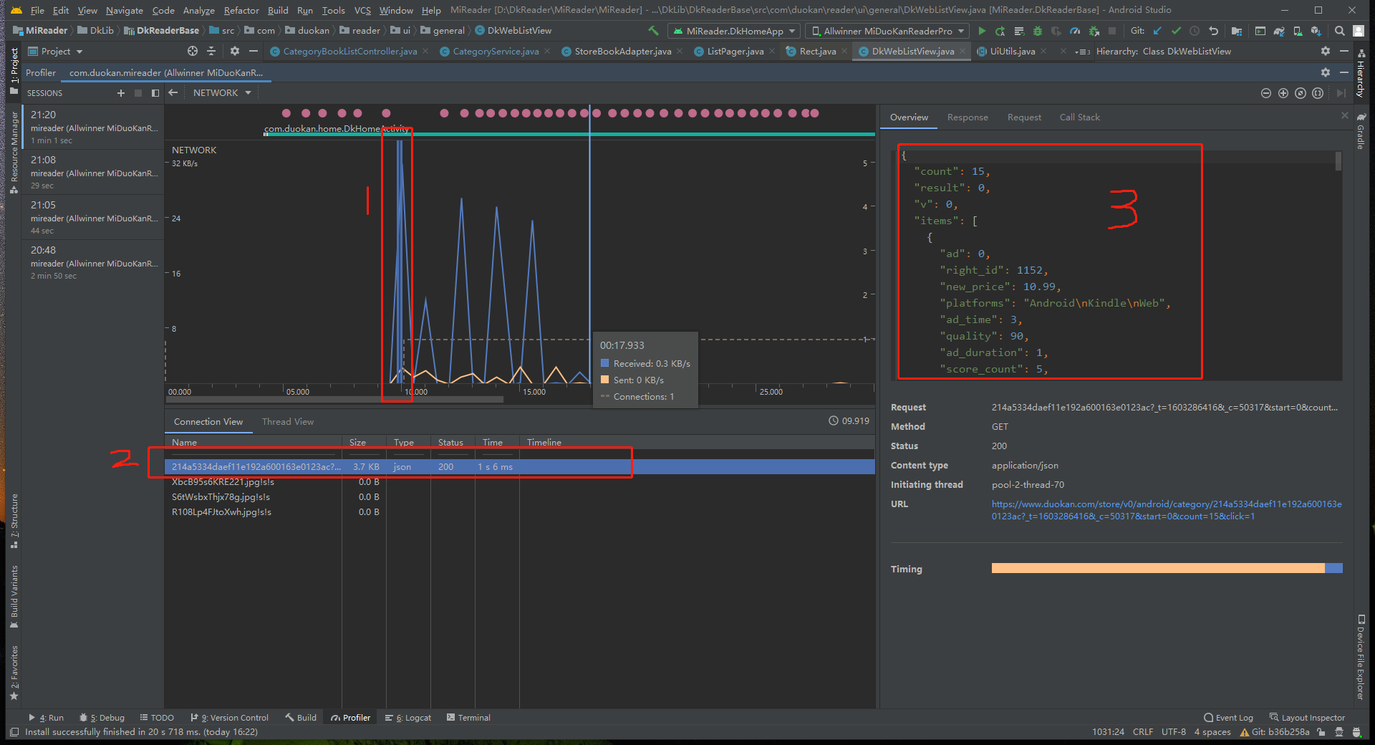Change the CRLF line separator
This screenshot has width=1375, height=745.
pyautogui.click(x=1142, y=732)
